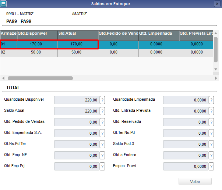Open help for Qtd. Pedido de Vendas
Viewport: 222px width, 190px height.
click(102, 122)
